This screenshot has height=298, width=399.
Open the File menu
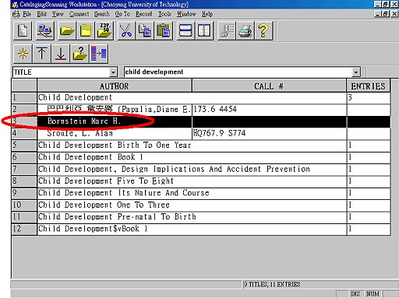pos(27,14)
